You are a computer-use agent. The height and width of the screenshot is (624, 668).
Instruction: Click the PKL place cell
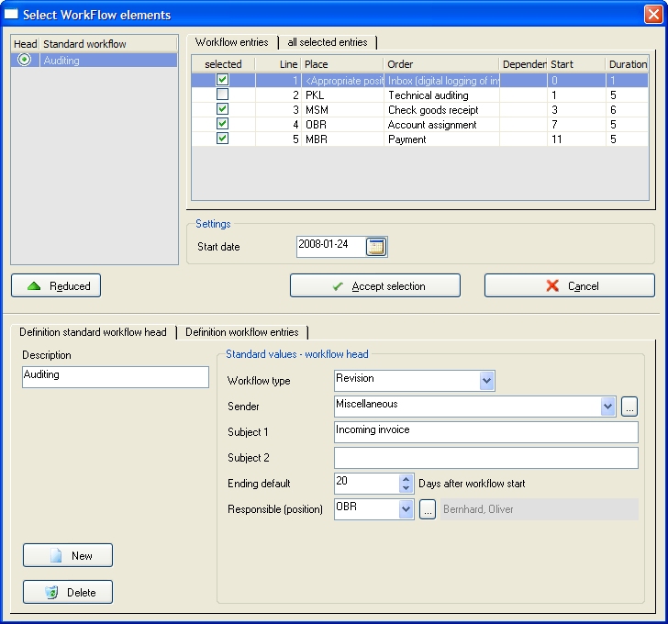(x=342, y=95)
